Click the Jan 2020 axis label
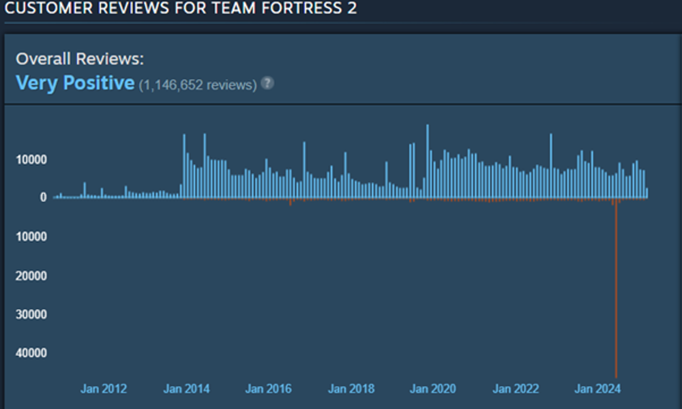682x409 pixels. click(x=433, y=389)
